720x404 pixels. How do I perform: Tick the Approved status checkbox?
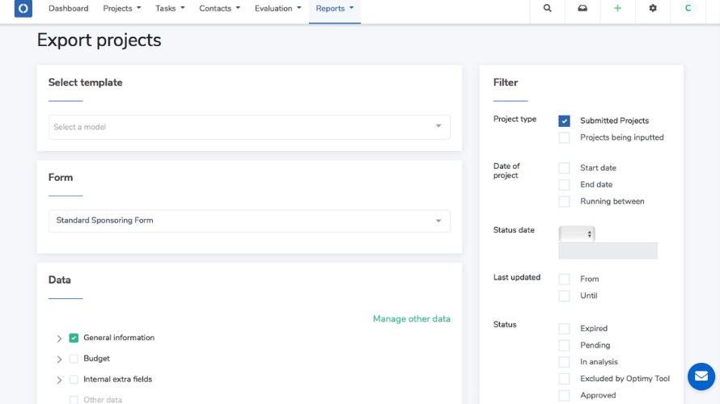coord(565,396)
